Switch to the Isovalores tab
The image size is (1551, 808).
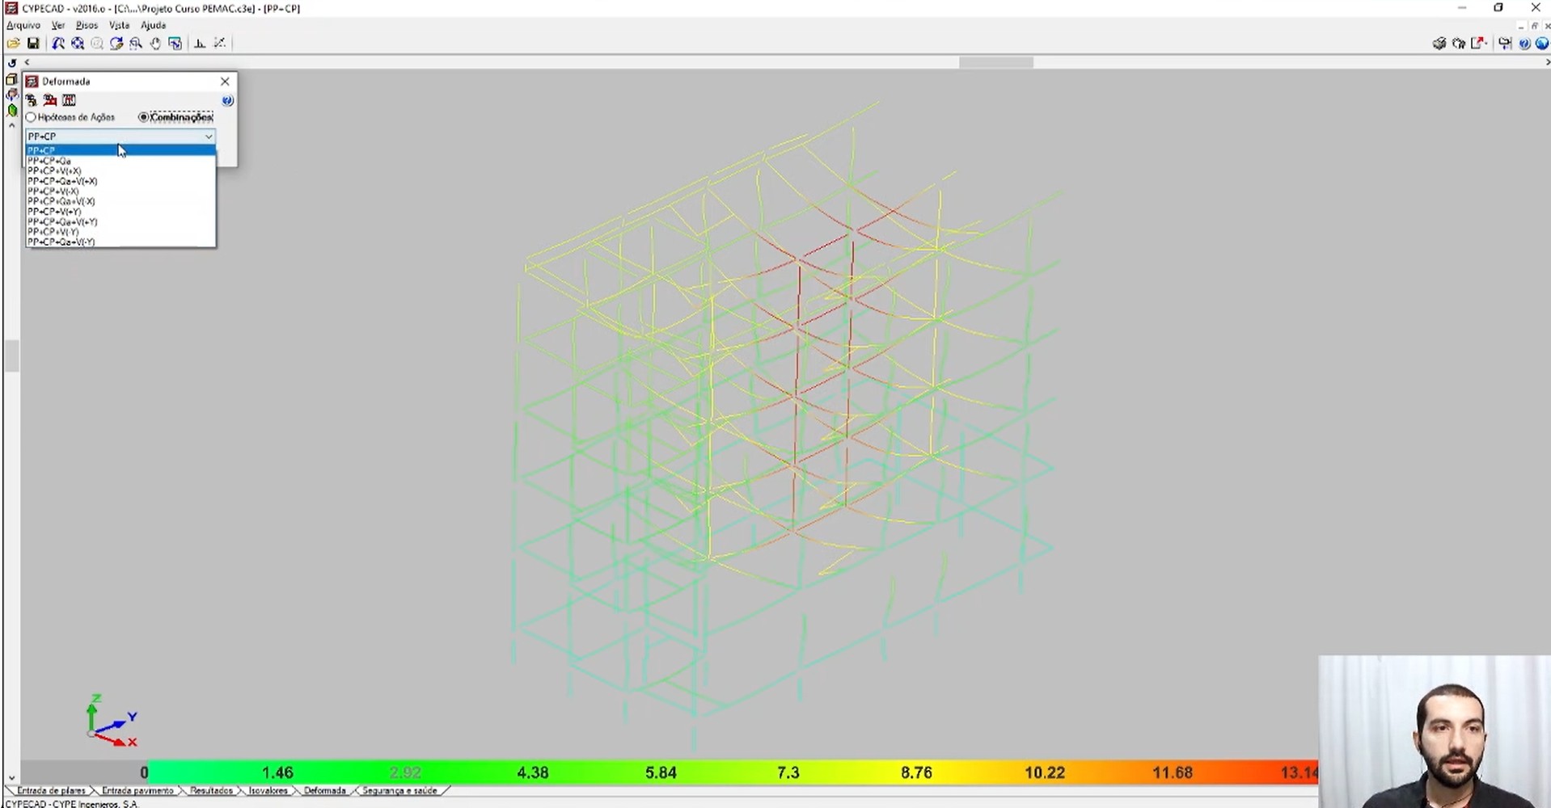[268, 791]
